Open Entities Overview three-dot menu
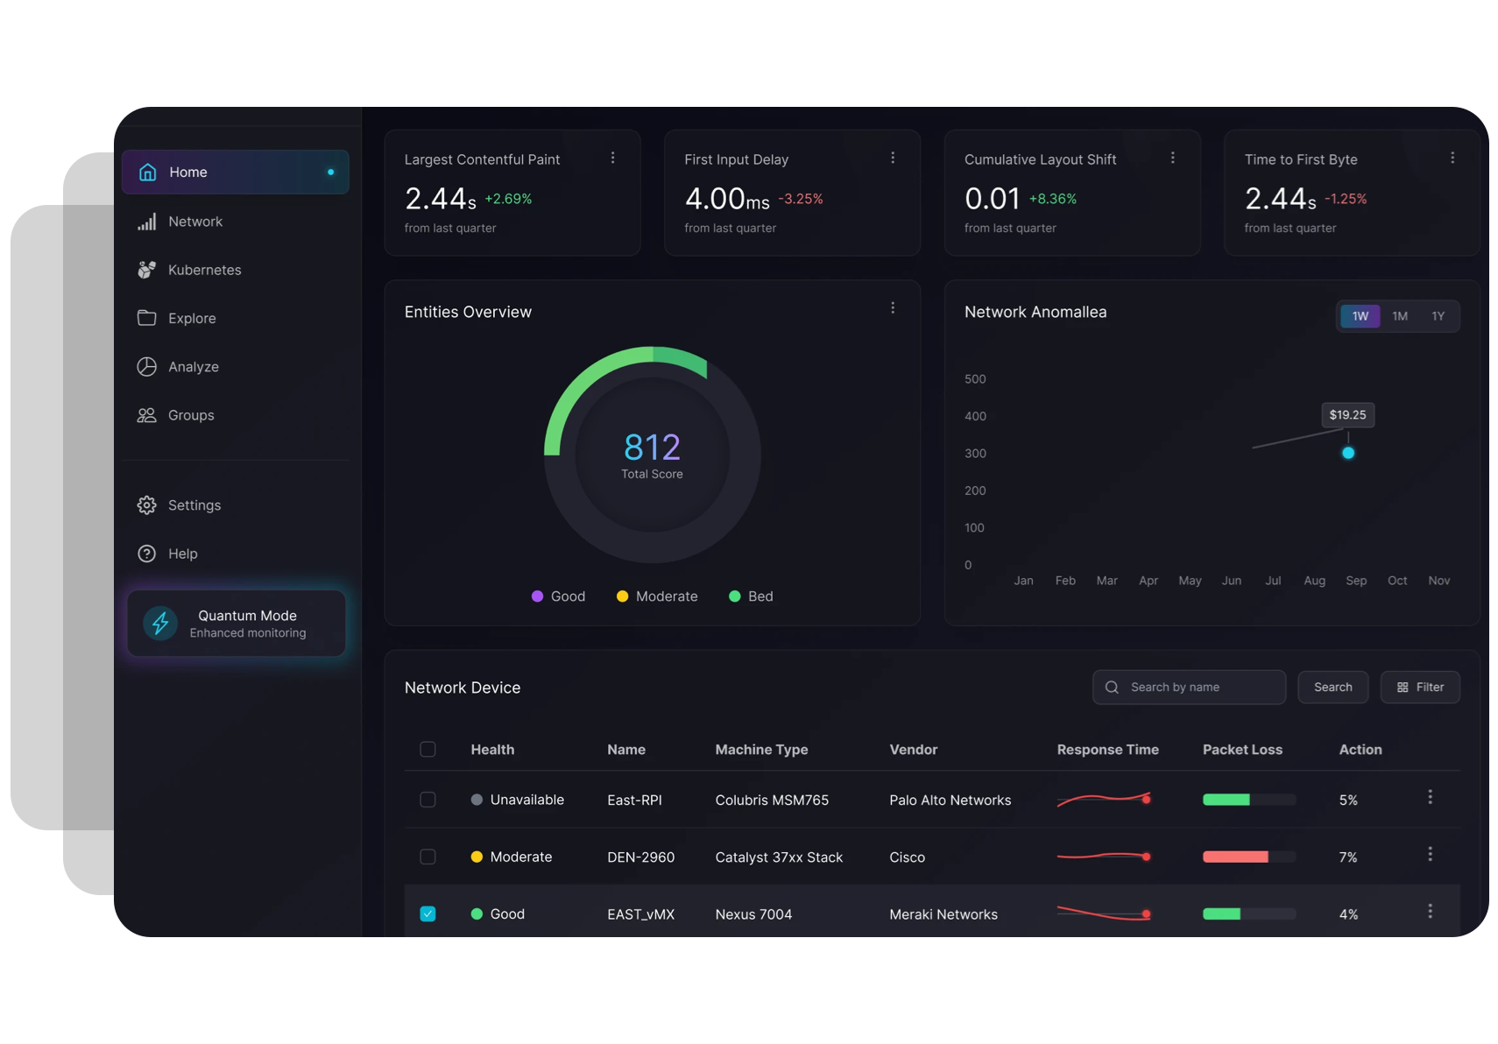Screen dimensions: 1498x1044 pos(892,308)
